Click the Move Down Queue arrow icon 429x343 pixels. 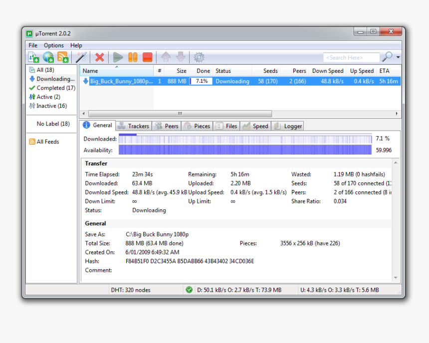[x=181, y=57]
